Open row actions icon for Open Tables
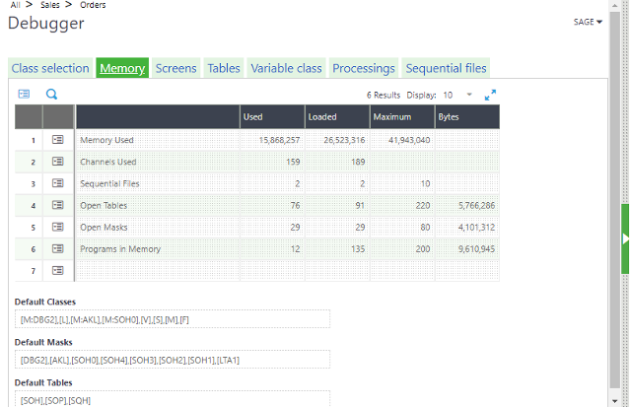This screenshot has height=407, width=630. click(x=58, y=205)
